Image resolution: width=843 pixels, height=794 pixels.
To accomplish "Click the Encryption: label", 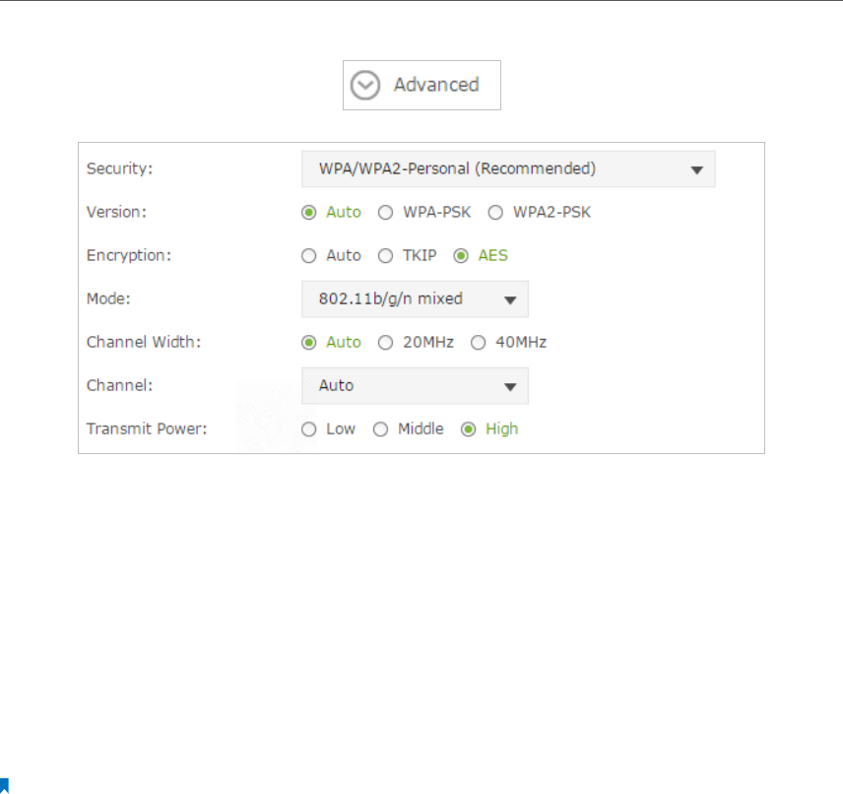I will click(x=129, y=255).
